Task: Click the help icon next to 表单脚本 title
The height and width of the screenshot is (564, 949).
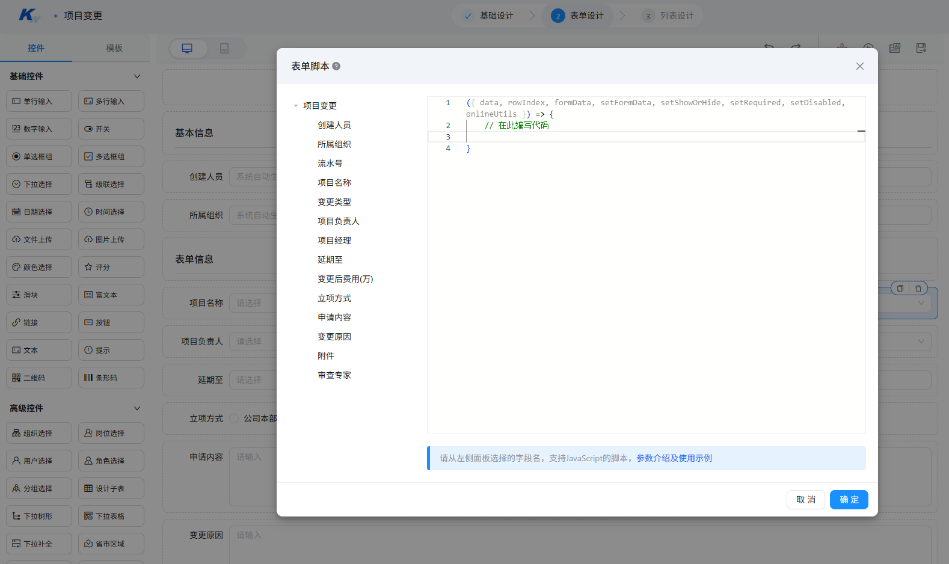Action: click(336, 66)
